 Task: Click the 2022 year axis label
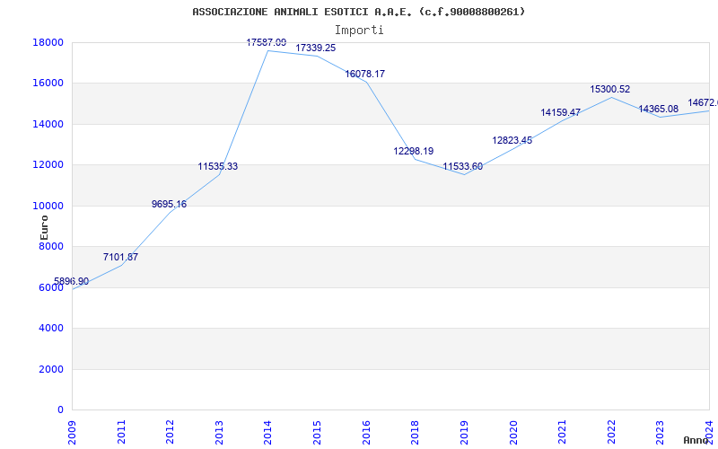point(611,432)
